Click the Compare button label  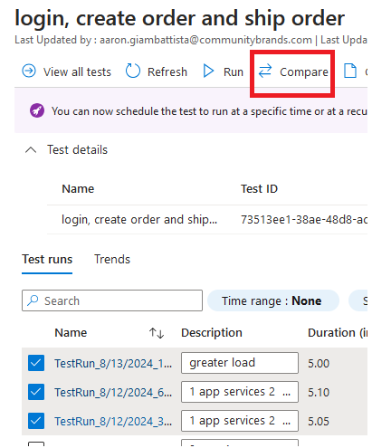point(304,72)
